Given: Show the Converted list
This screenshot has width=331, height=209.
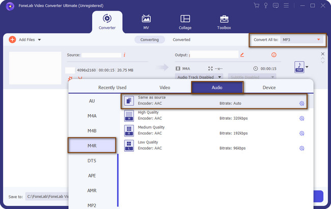Looking at the screenshot, I should point(181,40).
